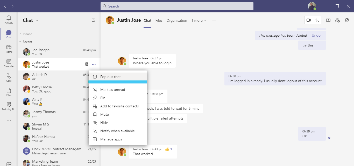Click the plus to add a new tab
Screen dimensions: 354x166
click(x=214, y=20)
